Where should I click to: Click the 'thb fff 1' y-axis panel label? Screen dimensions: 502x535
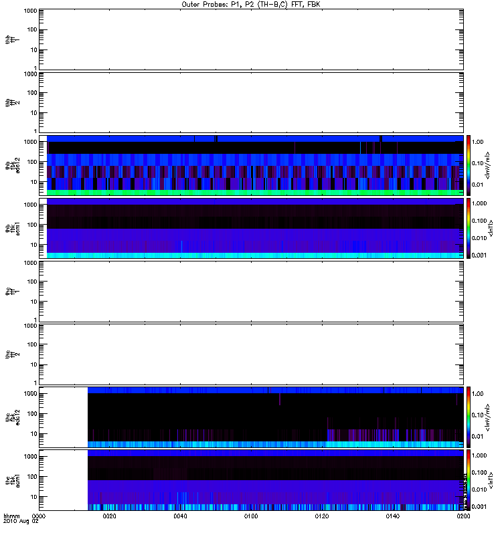(x=12, y=39)
